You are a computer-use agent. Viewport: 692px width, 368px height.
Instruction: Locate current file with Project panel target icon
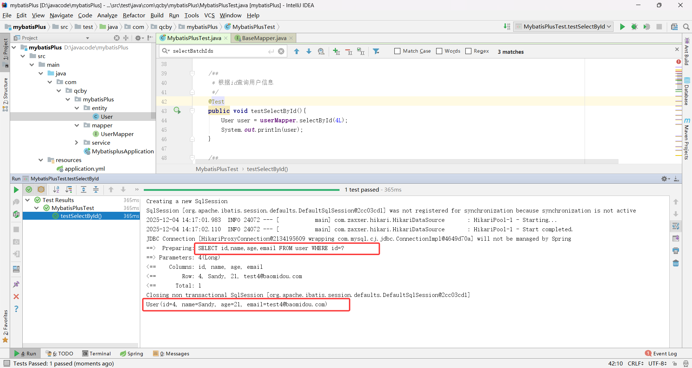tap(116, 38)
